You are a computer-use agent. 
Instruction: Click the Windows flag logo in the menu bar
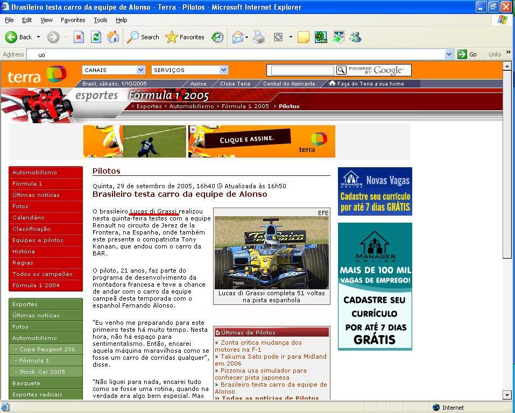[x=502, y=20]
